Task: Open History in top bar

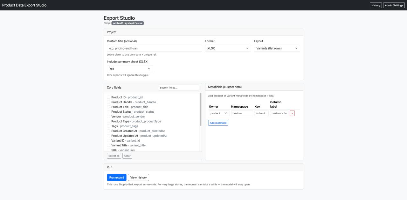Action: click(x=376, y=5)
